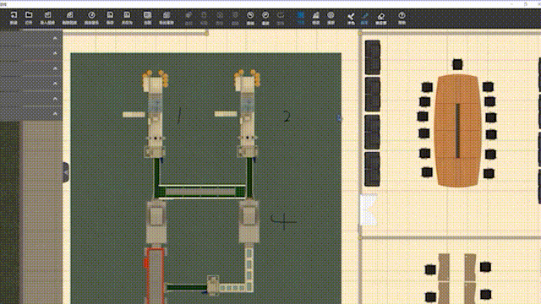Viewport: 541px width, 304px height.
Task: Collapse the sixth left panel section chevron
Action: (55, 114)
